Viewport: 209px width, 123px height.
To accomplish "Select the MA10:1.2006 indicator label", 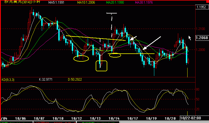I will (x=86, y=2).
